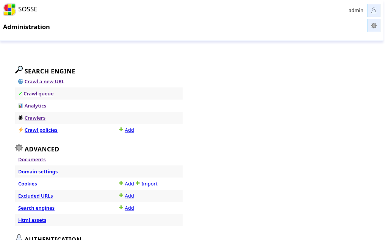Open the Html assets link
This screenshot has height=240, width=388.
click(32, 220)
